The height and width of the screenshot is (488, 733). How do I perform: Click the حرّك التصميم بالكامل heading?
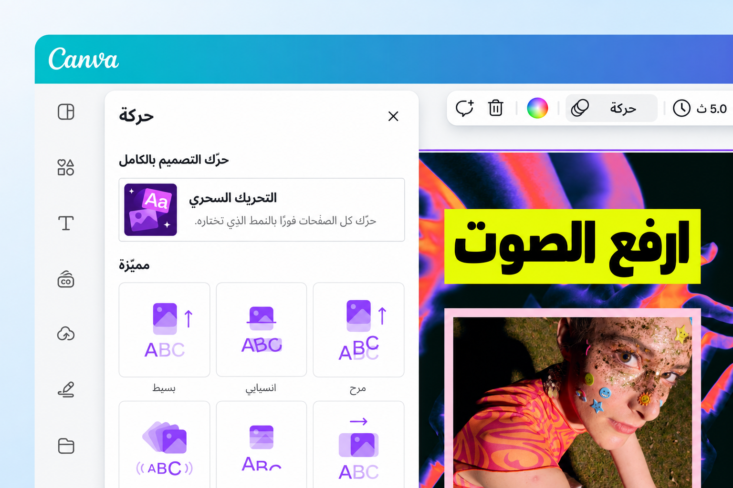[174, 160]
